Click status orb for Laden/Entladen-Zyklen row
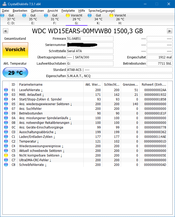Image resolution: width=175 pixels, height=217 pixels. click(6, 137)
